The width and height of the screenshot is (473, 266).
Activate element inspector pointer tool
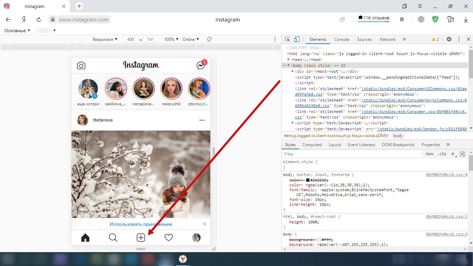point(288,39)
